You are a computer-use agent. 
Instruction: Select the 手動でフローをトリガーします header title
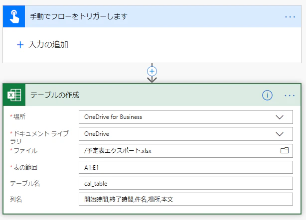click(x=79, y=16)
